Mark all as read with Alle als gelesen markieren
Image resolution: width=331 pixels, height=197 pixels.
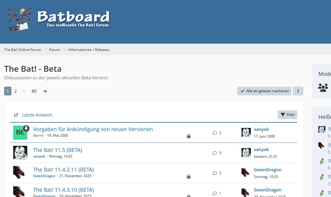tap(264, 91)
